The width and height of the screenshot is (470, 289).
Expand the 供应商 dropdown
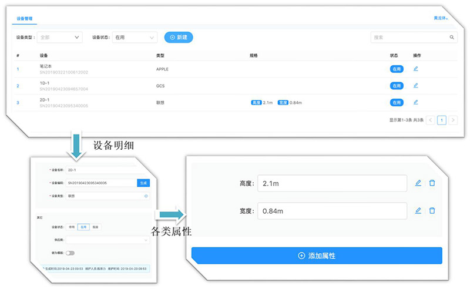click(108, 240)
